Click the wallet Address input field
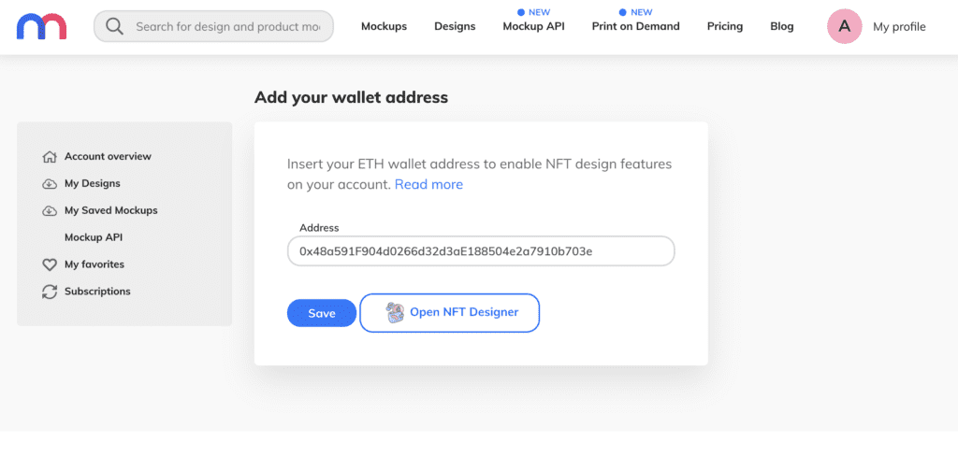958x456 pixels. [x=481, y=250]
